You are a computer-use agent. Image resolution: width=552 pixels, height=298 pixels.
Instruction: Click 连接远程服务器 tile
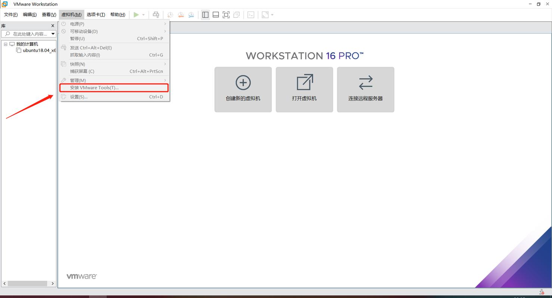click(366, 89)
